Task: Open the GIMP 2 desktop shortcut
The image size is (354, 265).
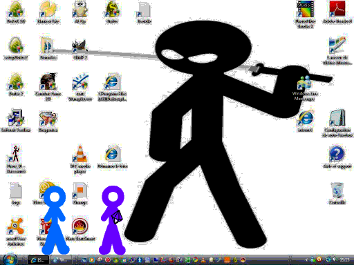Action: coord(80,49)
